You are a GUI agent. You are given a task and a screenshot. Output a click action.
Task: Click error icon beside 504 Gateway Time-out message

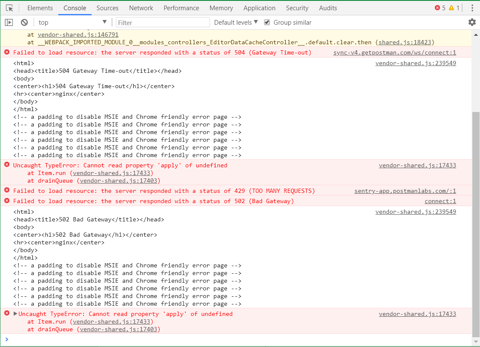(6, 52)
